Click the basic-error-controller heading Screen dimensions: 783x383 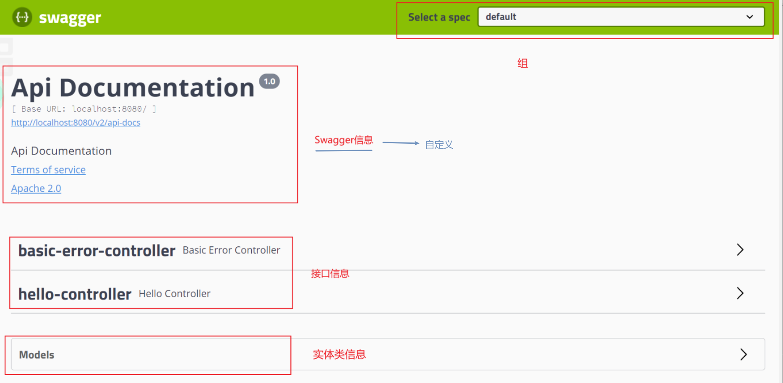tap(97, 250)
